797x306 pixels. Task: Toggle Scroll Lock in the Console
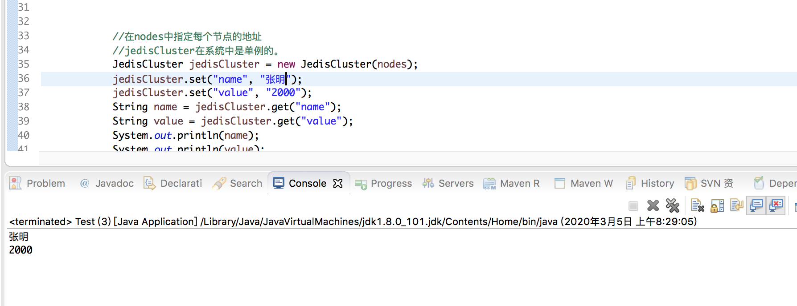pos(717,205)
